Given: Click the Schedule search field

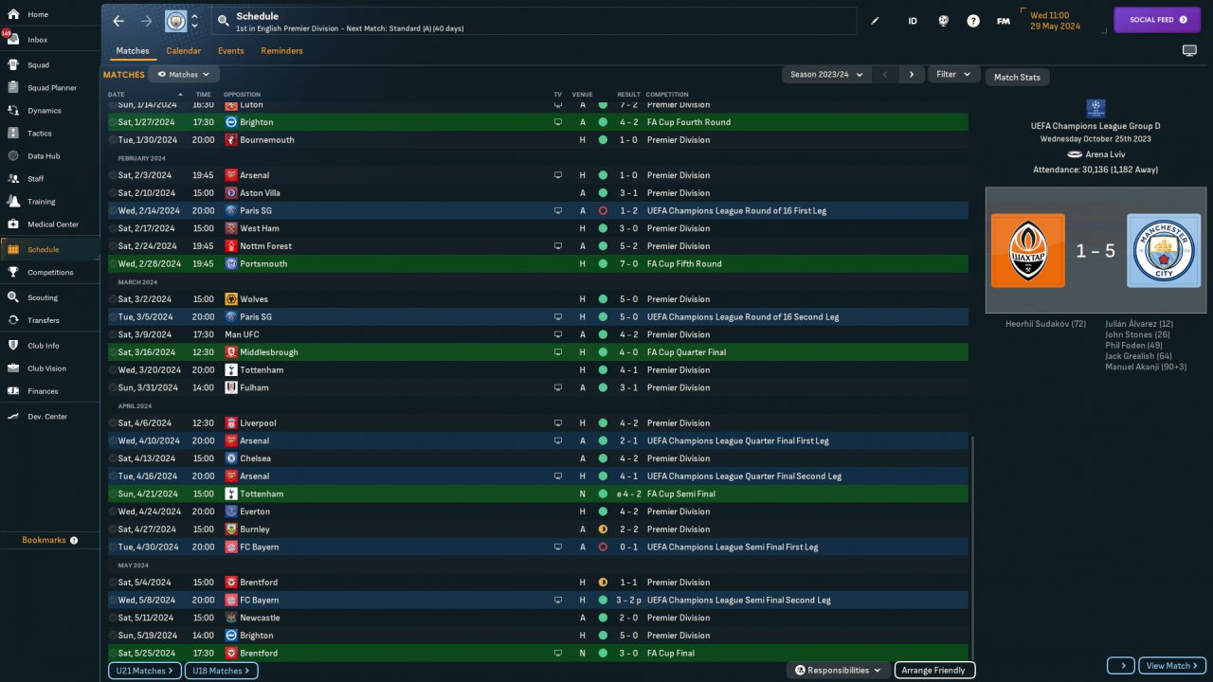Looking at the screenshot, I should pos(534,21).
